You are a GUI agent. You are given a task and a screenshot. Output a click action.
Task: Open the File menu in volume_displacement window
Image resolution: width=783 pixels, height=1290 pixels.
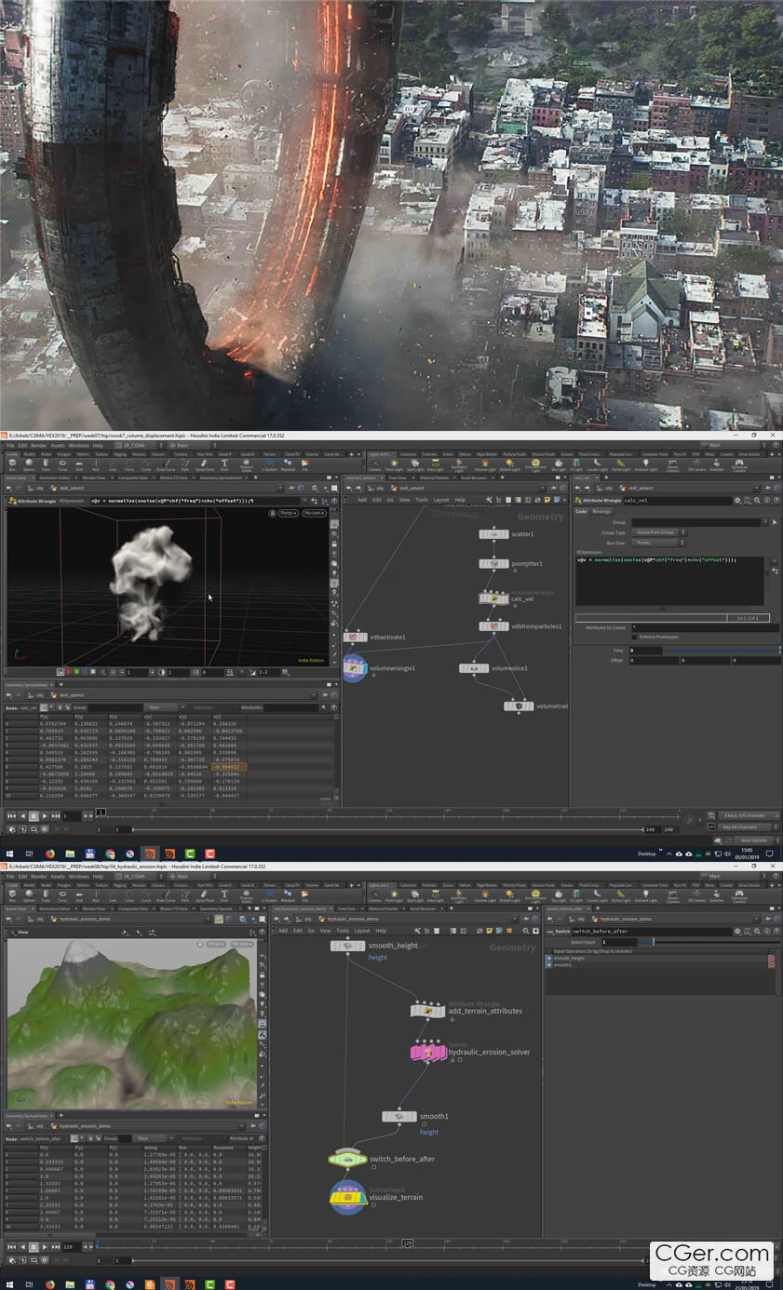point(10,445)
